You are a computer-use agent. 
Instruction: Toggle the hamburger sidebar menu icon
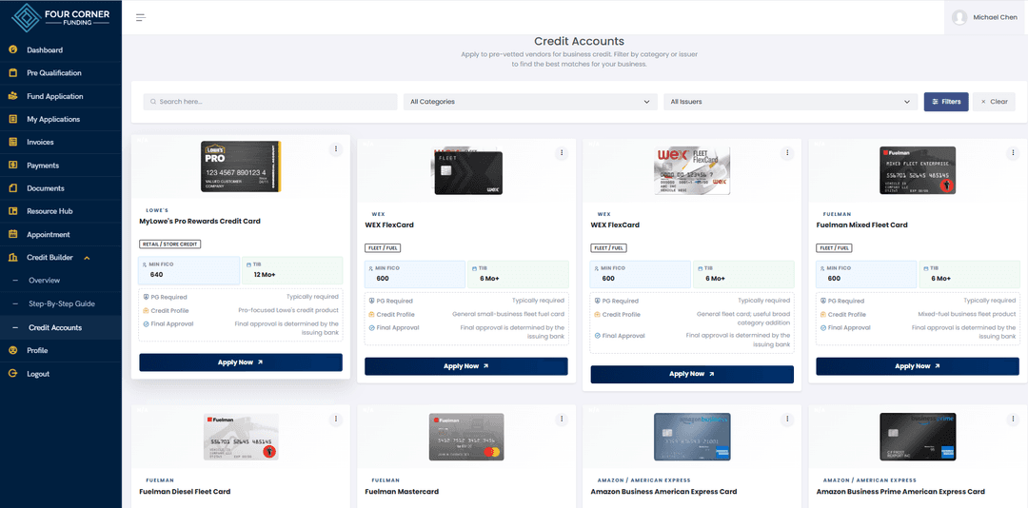point(140,18)
